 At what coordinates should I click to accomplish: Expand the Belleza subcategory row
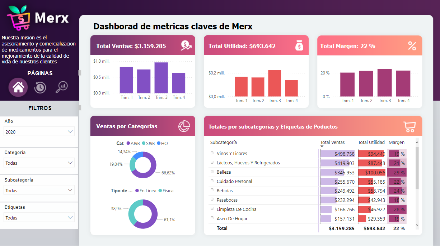coord(212,172)
